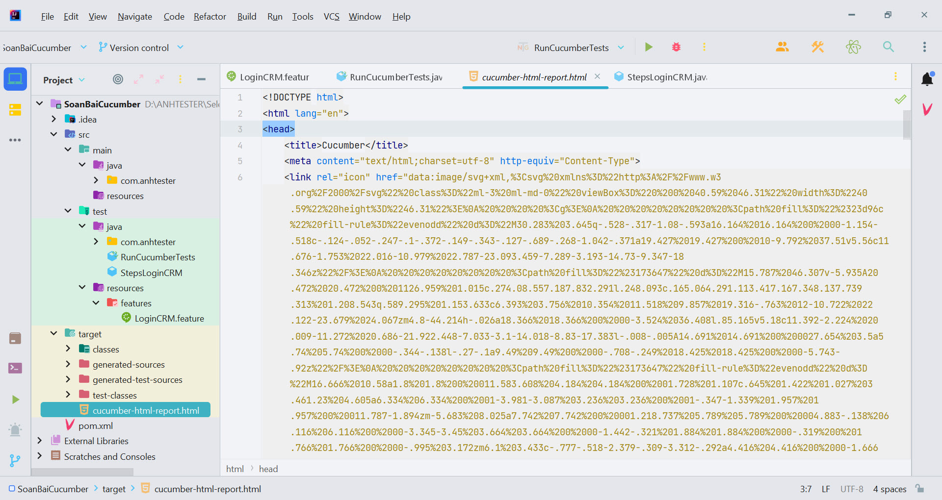
Task: Open the AI Assistant icon
Action: point(853,47)
